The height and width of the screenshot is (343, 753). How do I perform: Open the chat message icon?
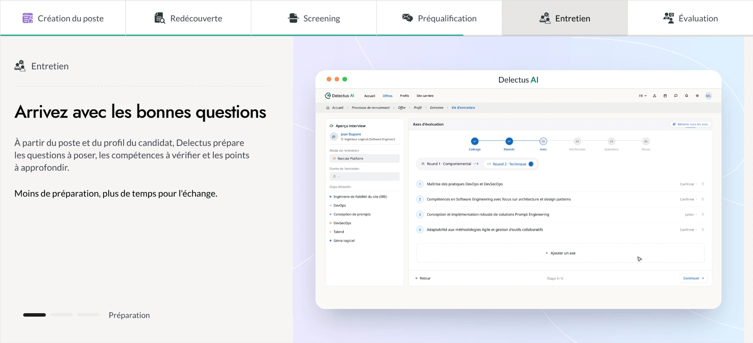(676, 96)
